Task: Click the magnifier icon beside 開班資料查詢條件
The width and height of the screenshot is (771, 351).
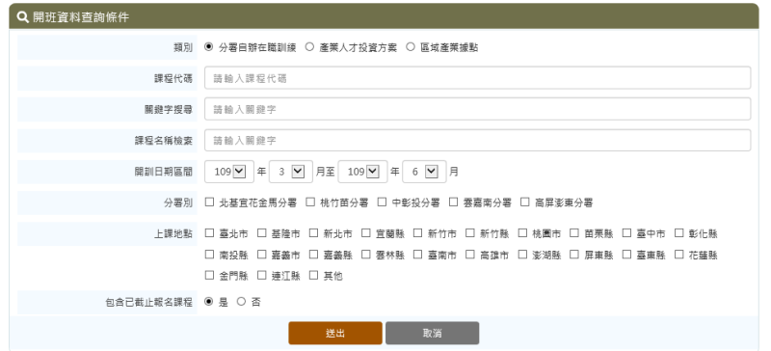Action: click(22, 17)
